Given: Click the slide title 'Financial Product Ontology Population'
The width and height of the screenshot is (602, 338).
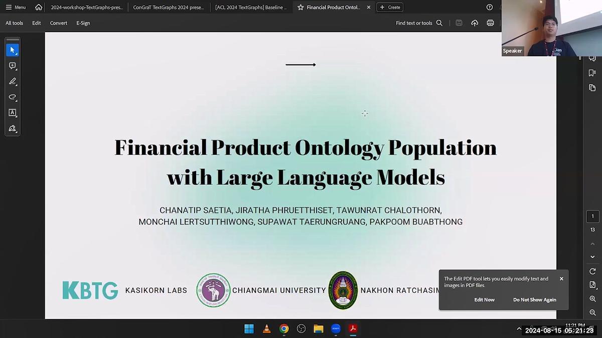Looking at the screenshot, I should coord(306,148).
